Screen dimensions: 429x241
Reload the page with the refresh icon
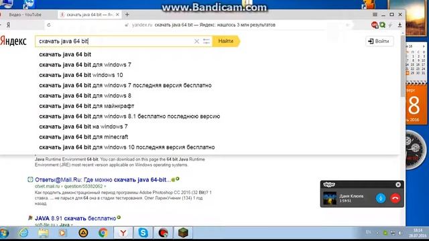[49, 25]
